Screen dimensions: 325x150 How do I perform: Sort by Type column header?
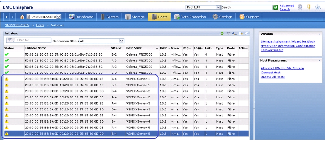click(221, 48)
